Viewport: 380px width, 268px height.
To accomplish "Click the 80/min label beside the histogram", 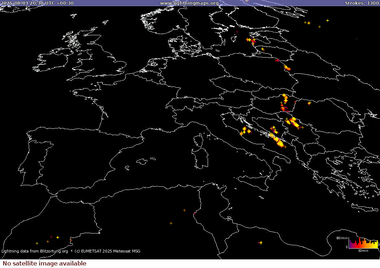I will (x=342, y=238).
